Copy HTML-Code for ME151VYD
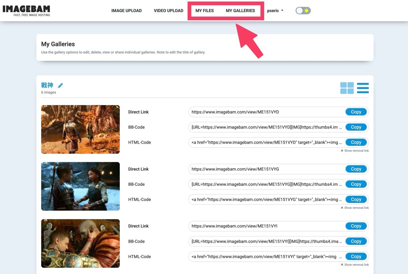The width and height of the screenshot is (408, 274). (356, 142)
